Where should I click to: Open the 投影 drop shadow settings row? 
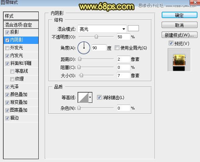click(21, 32)
